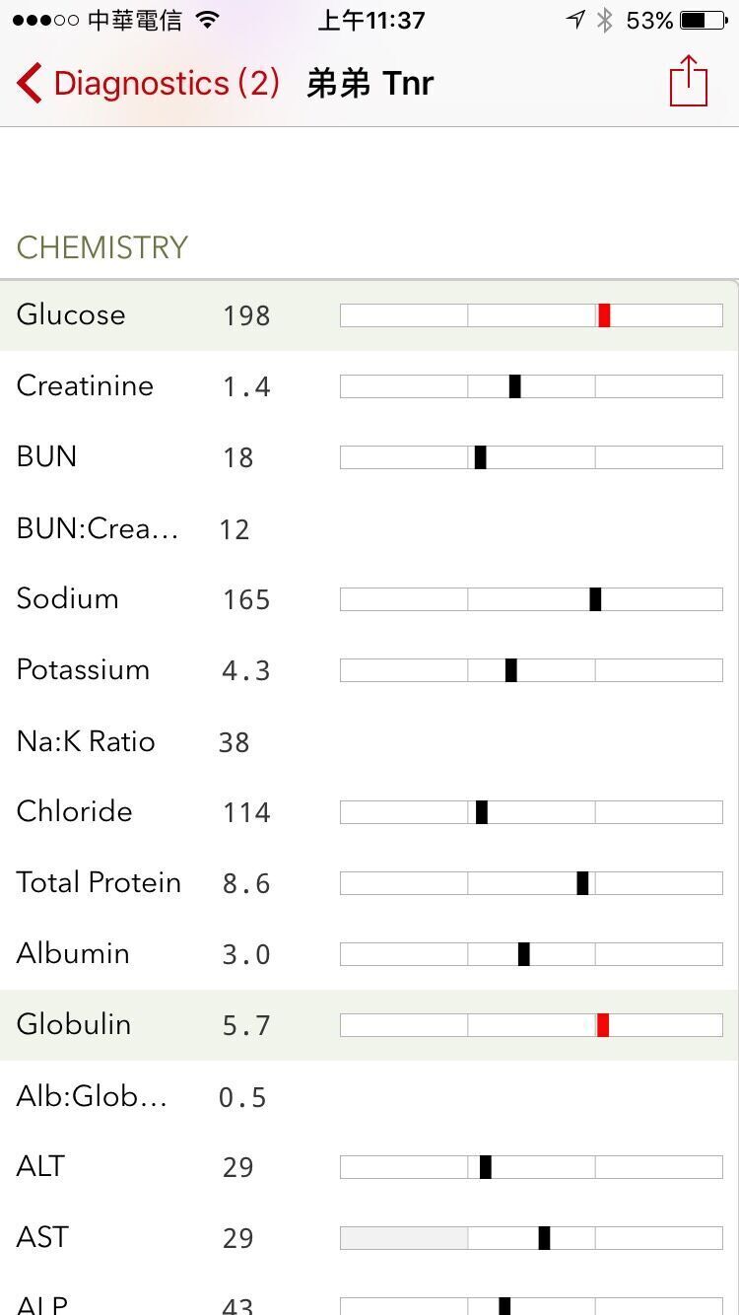Tap the Total Protein value 8.6
739x1315 pixels.
point(246,883)
